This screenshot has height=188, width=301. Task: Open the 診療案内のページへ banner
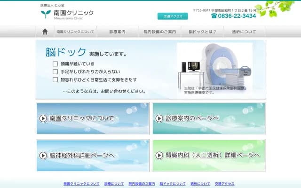coord(209,118)
